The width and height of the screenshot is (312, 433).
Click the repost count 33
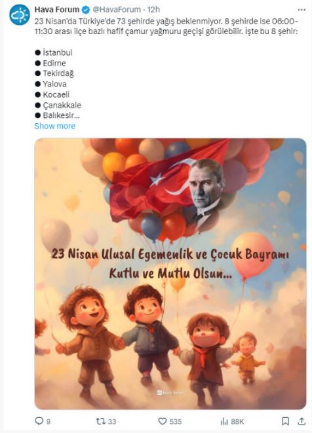(x=112, y=422)
